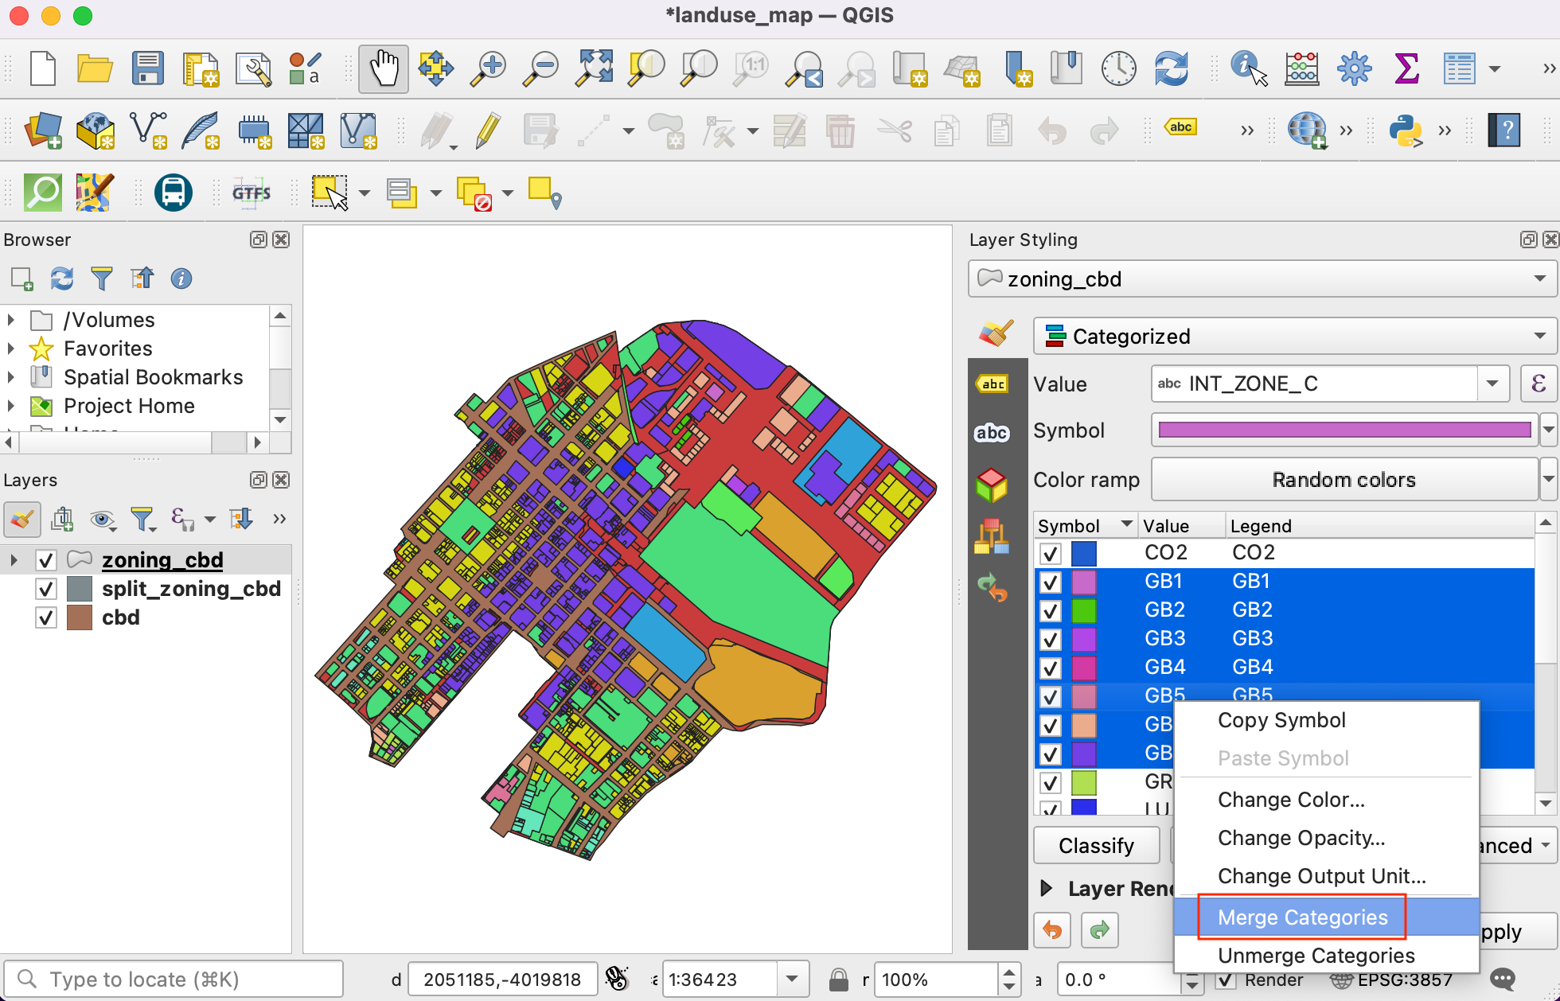The width and height of the screenshot is (1560, 1001).
Task: Open the Python console icon
Action: pyautogui.click(x=1406, y=130)
